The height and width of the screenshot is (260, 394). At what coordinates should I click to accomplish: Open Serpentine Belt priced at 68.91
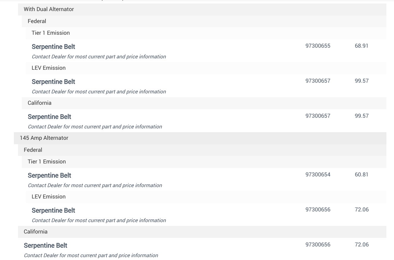tap(53, 47)
